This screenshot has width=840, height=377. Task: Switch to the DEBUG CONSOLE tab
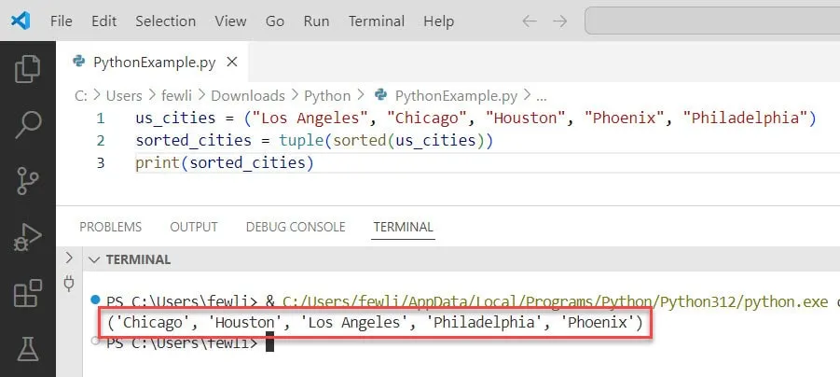[295, 227]
